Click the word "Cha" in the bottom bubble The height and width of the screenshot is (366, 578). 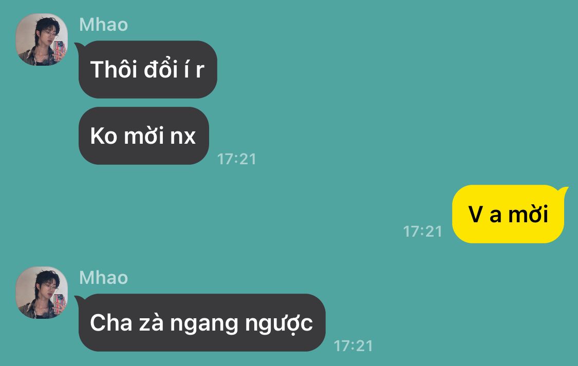coord(111,322)
